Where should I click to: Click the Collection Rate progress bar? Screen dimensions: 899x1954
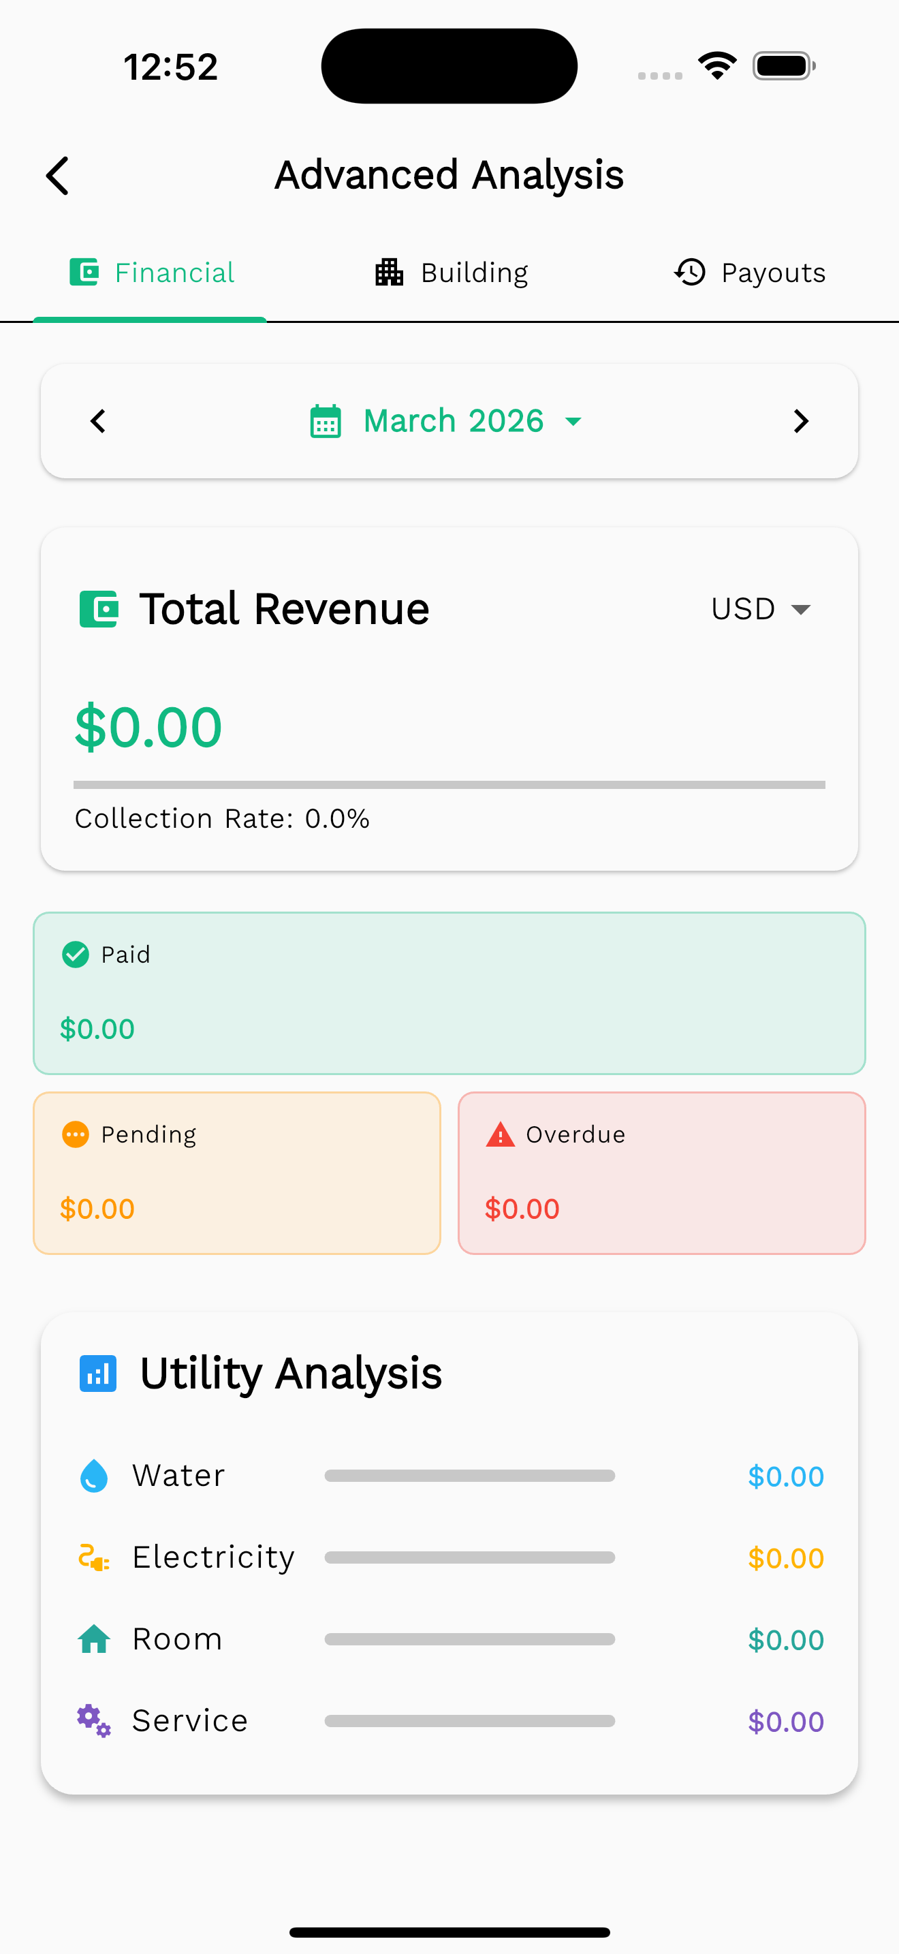point(449,785)
